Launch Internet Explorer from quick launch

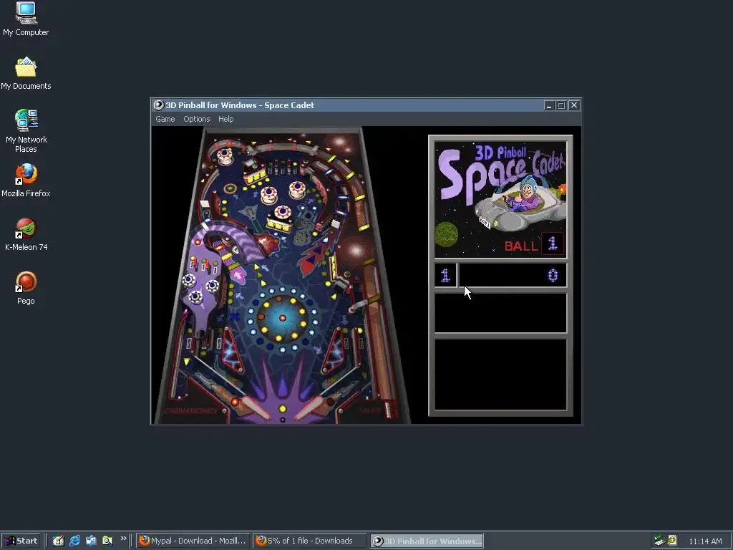[x=74, y=541]
